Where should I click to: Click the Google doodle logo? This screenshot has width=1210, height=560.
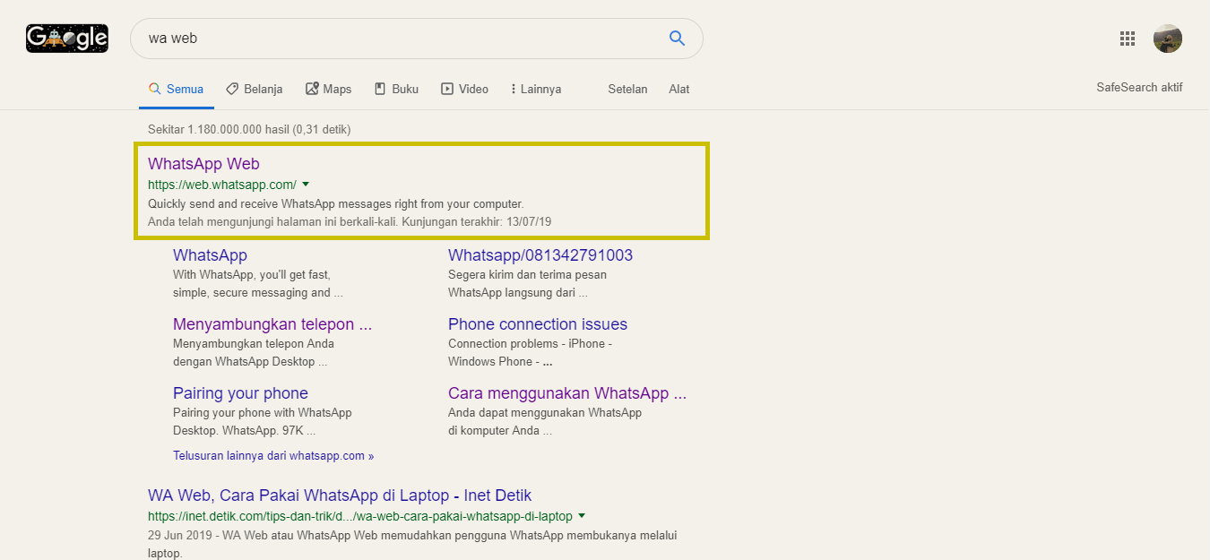[x=67, y=38]
